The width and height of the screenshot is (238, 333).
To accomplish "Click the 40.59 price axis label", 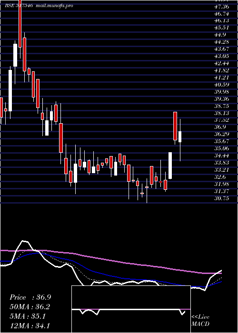I will click(x=222, y=85).
